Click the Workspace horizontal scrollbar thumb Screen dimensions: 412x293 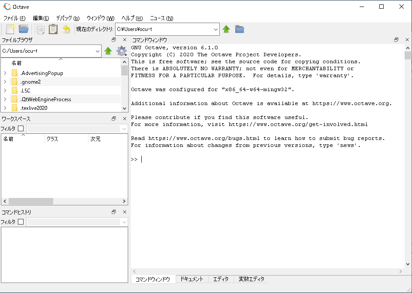31,201
